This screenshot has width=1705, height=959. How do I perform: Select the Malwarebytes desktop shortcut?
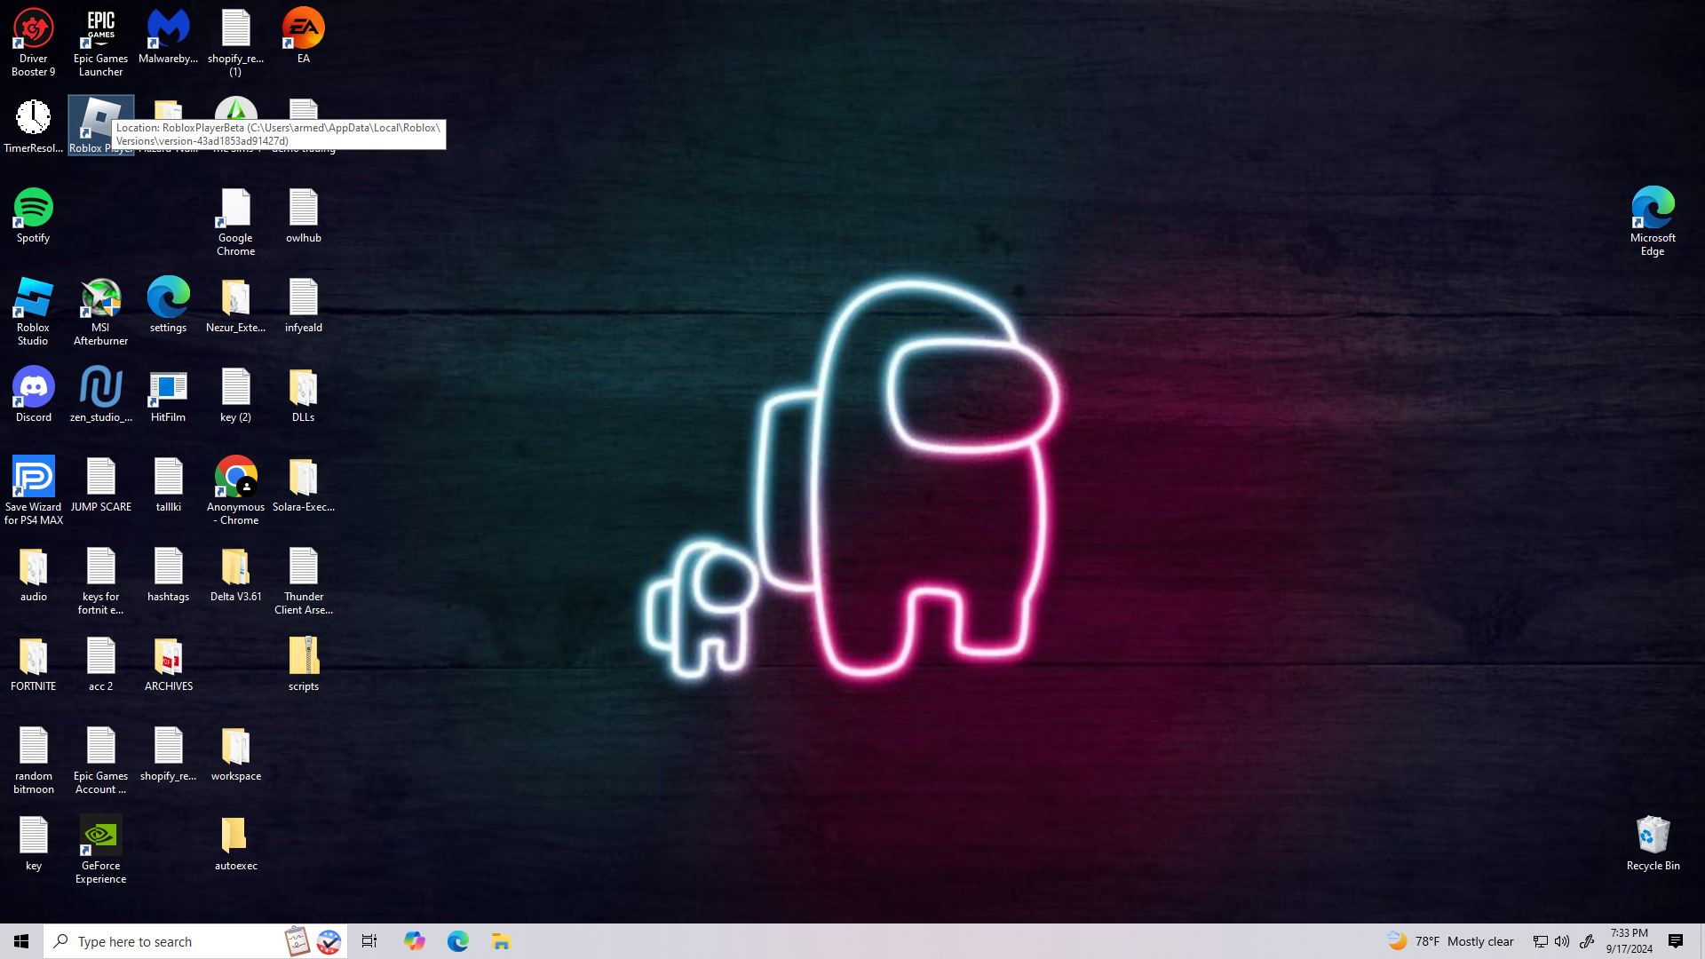[x=169, y=29]
